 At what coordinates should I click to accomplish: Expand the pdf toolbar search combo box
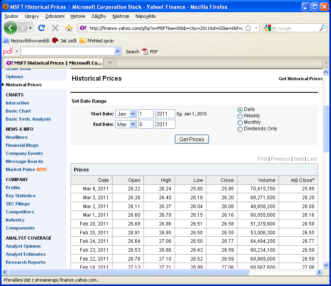117,51
